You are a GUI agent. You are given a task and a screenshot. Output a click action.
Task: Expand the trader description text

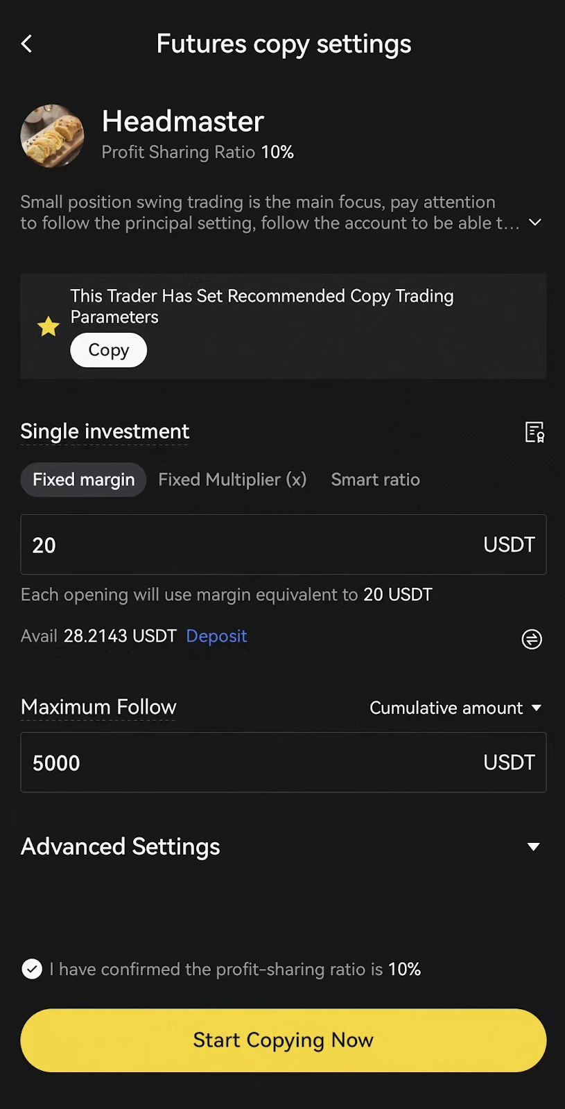tap(534, 222)
